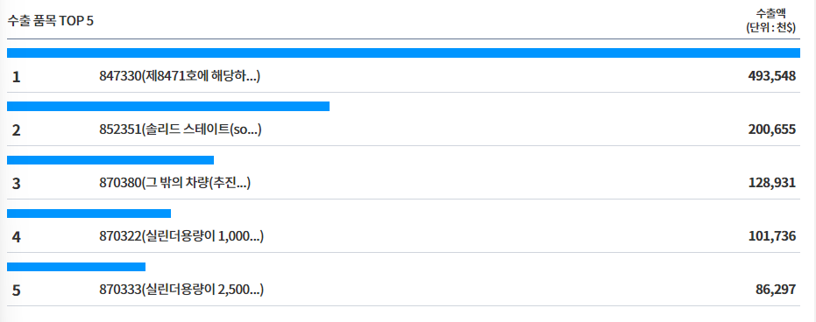Click rank number 1 in list
This screenshot has height=322, width=816.
pos(16,77)
